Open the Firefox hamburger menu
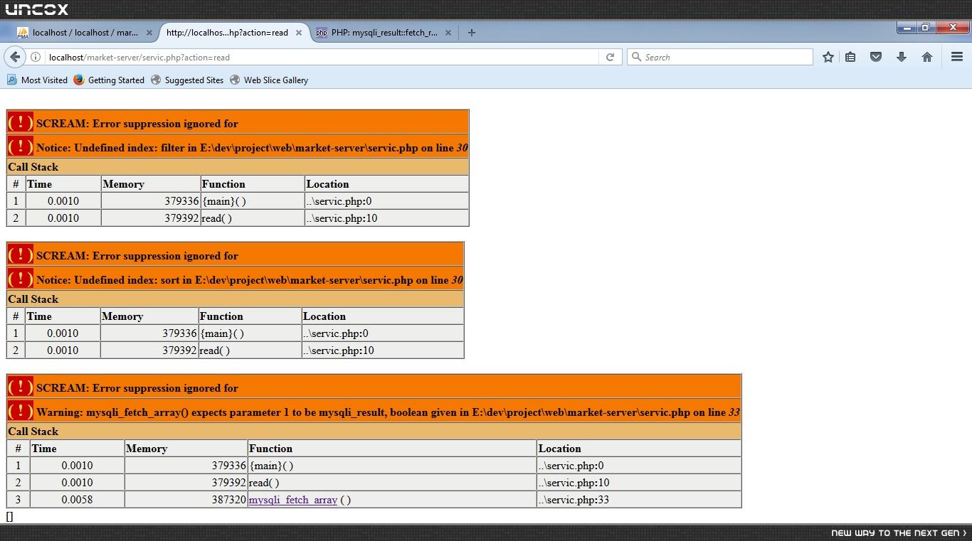This screenshot has height=541, width=972. tap(957, 57)
